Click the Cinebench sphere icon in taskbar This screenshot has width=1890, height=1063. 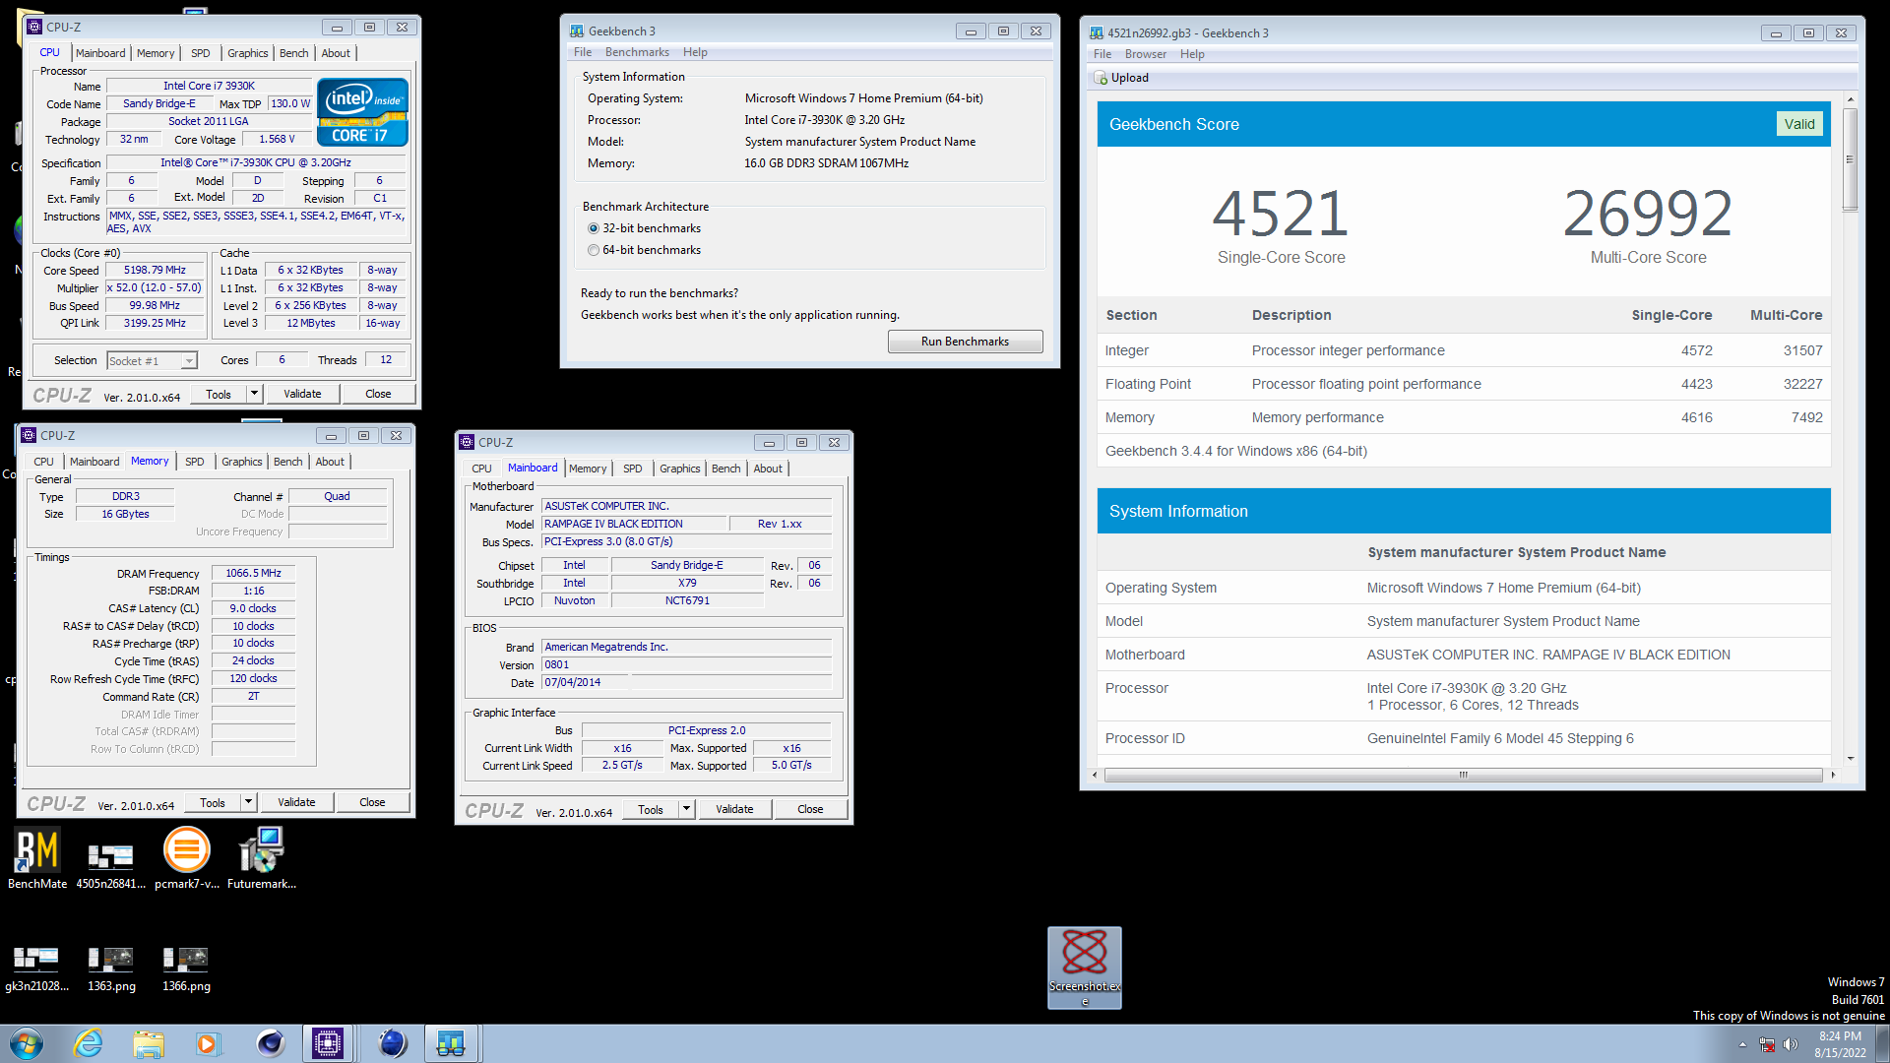coord(270,1043)
